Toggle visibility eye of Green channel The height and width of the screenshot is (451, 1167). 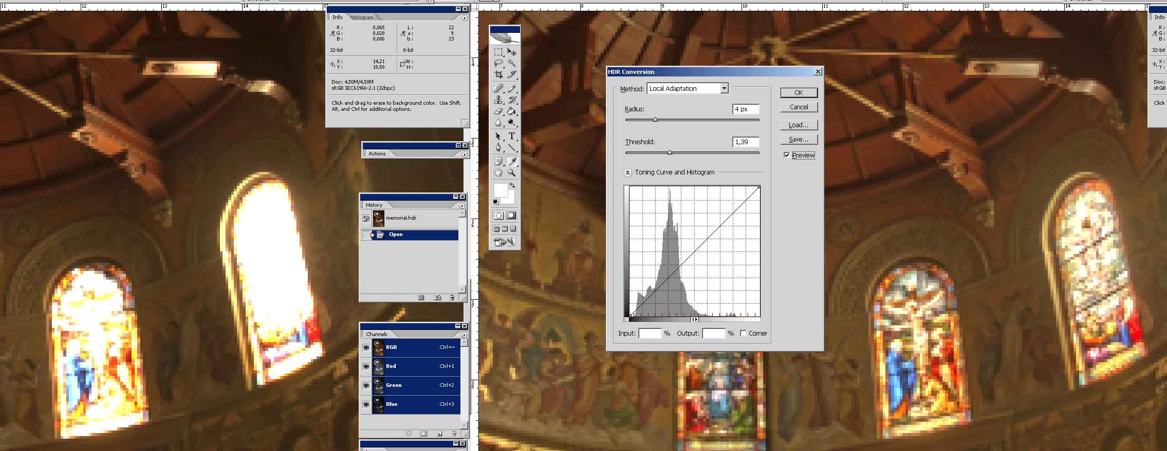[366, 385]
